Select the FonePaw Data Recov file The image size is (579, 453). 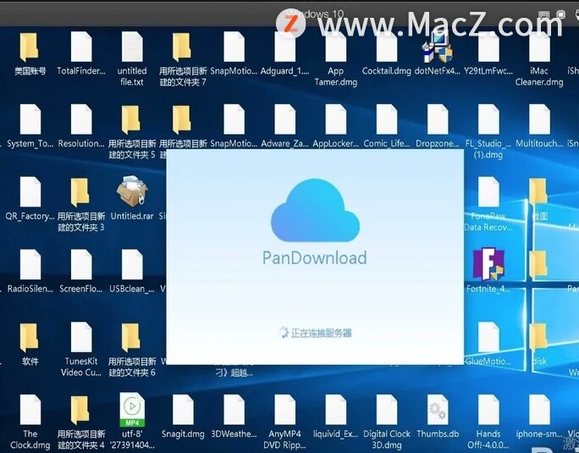488,191
